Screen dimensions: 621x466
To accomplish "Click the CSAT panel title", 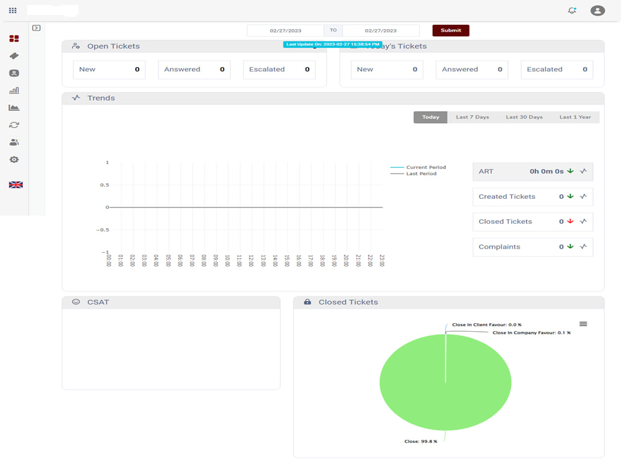I will [98, 302].
